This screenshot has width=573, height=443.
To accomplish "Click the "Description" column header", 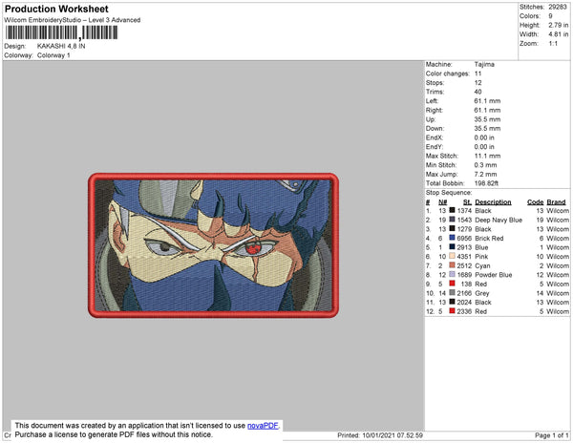I will (x=493, y=202).
